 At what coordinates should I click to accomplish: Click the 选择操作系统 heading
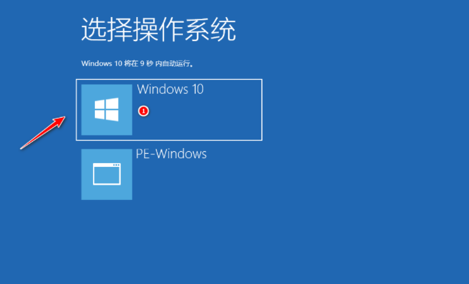point(158,29)
